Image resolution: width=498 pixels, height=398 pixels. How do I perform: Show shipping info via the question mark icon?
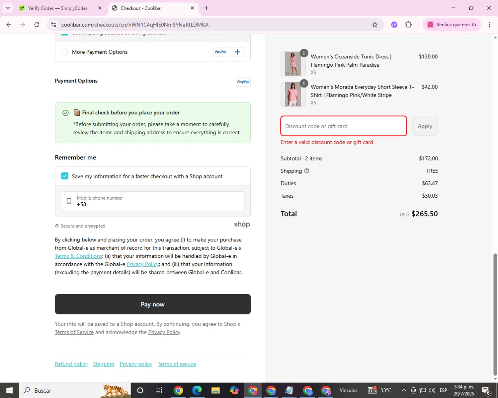pos(307,171)
